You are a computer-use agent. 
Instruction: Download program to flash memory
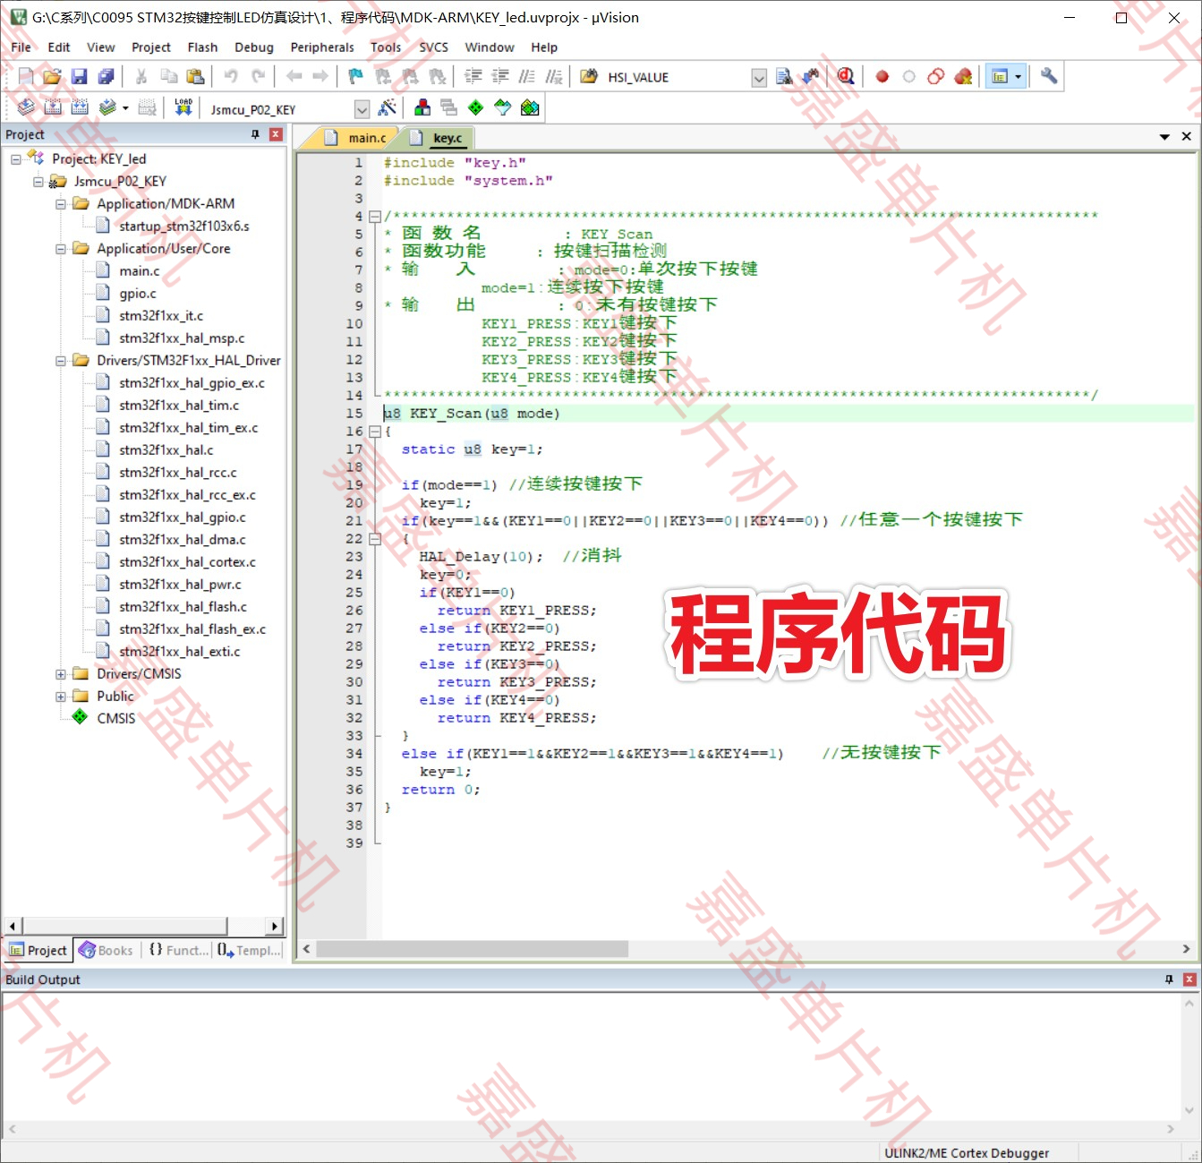[x=183, y=107]
